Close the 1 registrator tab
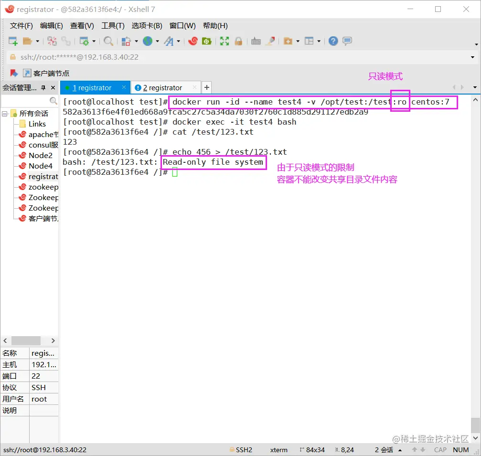The height and width of the screenshot is (456, 481). coord(124,87)
